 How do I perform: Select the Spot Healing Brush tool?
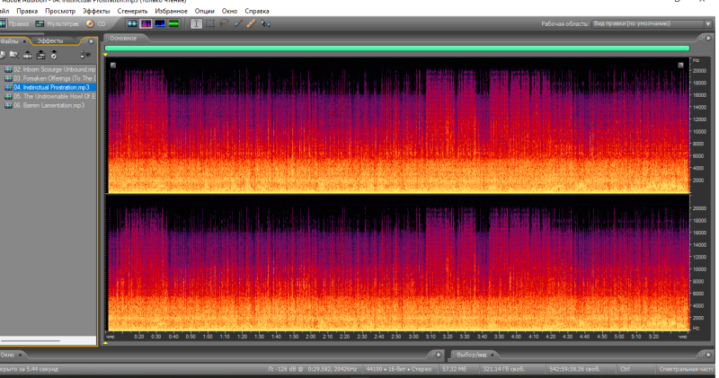click(x=251, y=23)
